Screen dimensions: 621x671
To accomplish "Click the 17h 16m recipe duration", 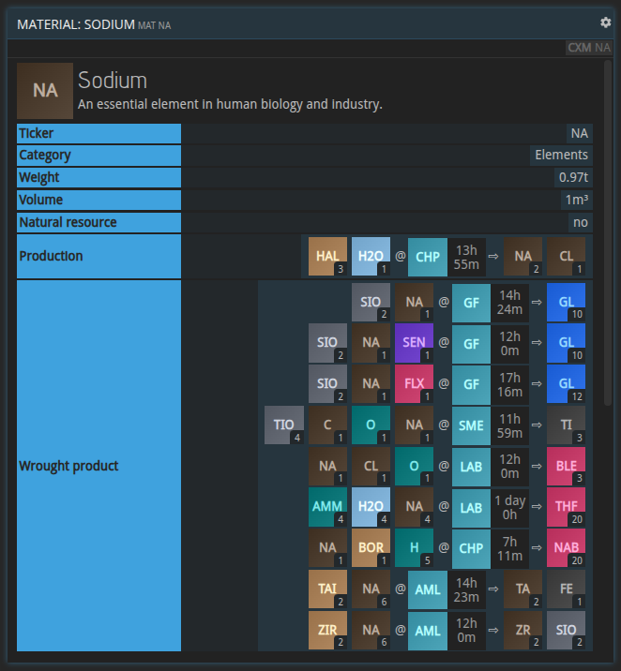I will pos(509,385).
